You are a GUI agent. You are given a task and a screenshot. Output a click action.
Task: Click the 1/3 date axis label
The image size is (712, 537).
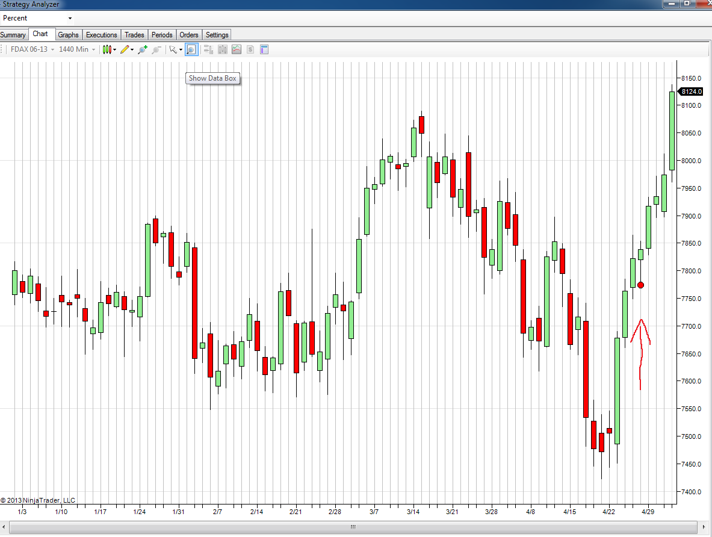[22, 512]
